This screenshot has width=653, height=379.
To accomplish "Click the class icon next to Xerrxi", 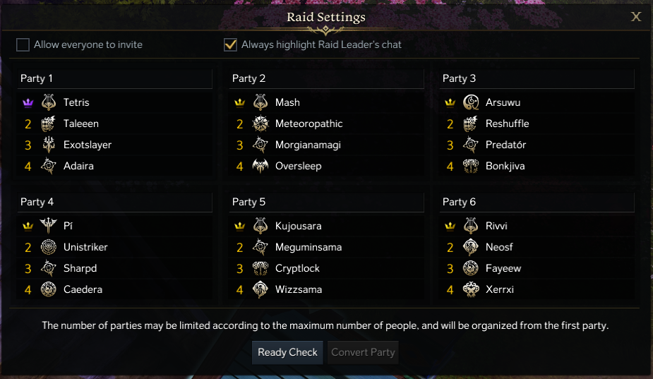I will pyautogui.click(x=471, y=289).
